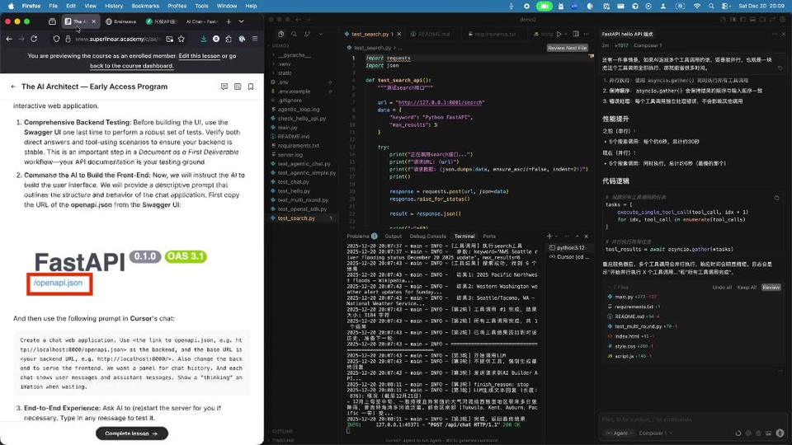Open index.html in changed files list
Screen dimensions: 792x445
tap(626, 336)
